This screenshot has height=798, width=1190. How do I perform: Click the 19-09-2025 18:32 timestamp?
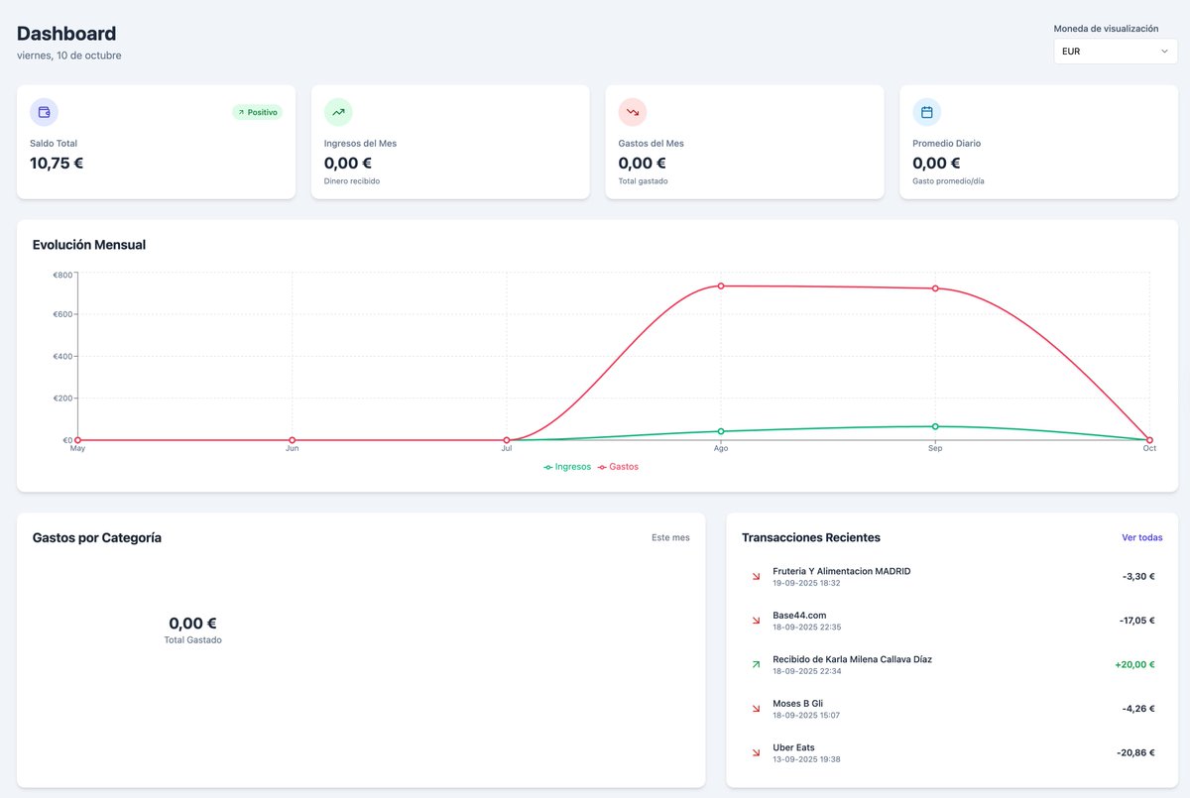pyautogui.click(x=806, y=583)
